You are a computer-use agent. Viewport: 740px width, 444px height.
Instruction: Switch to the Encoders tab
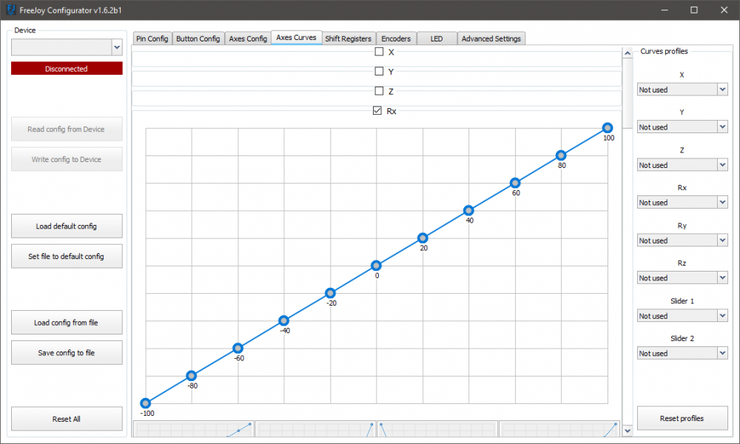pyautogui.click(x=396, y=38)
